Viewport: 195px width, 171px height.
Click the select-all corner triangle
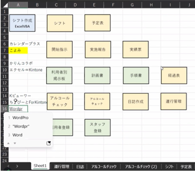(5, 5)
